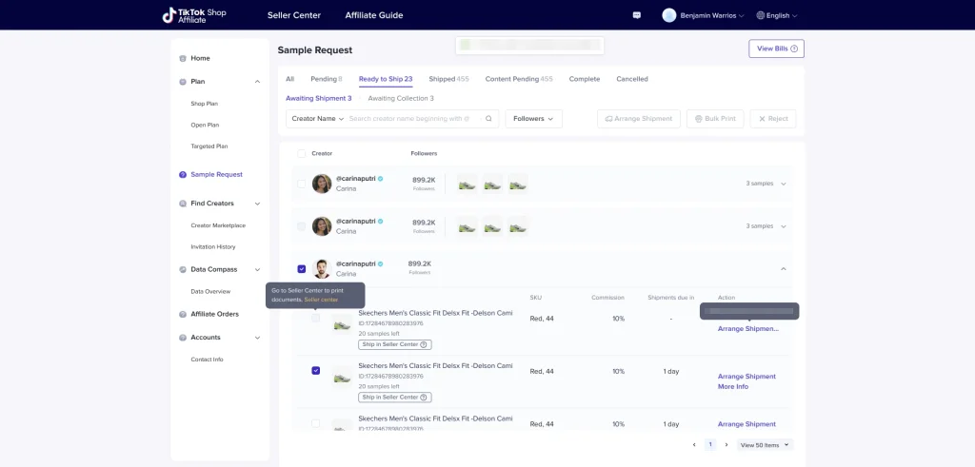Click the Affiliate Orders sidebar icon
Screen dimensions: 975x467
click(183, 314)
